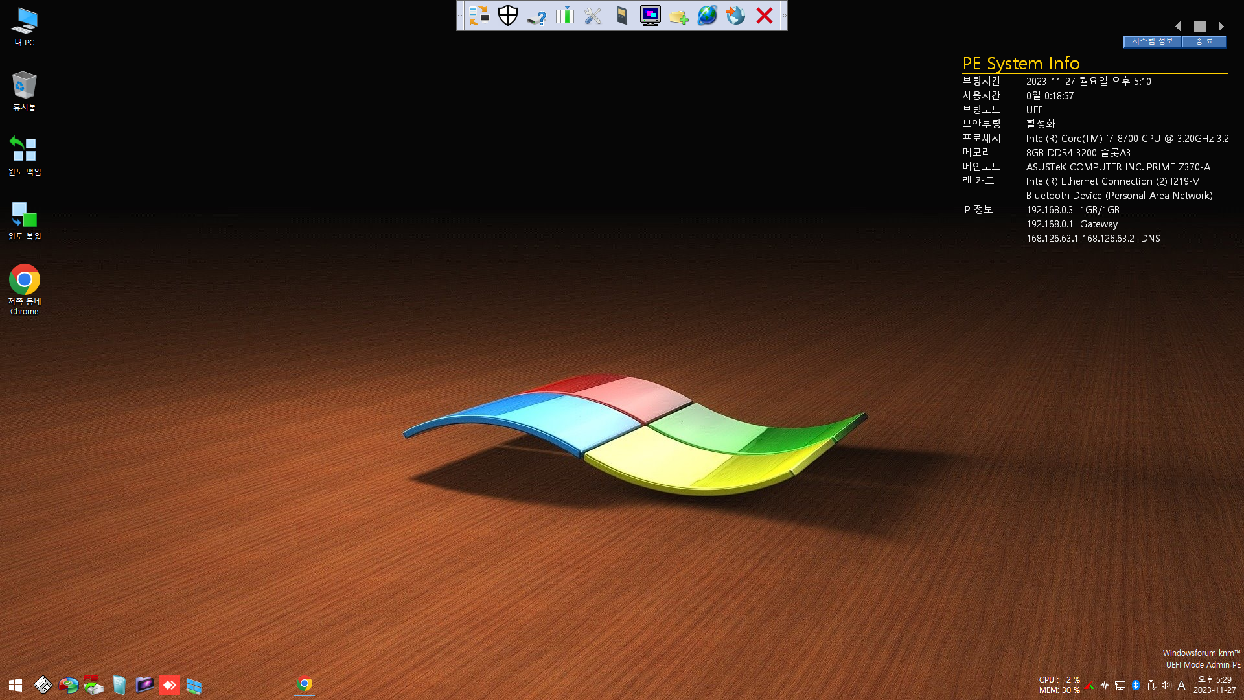The width and height of the screenshot is (1244, 700).
Task: Click the gateway address '192.168.0.1'
Action: click(x=1050, y=224)
